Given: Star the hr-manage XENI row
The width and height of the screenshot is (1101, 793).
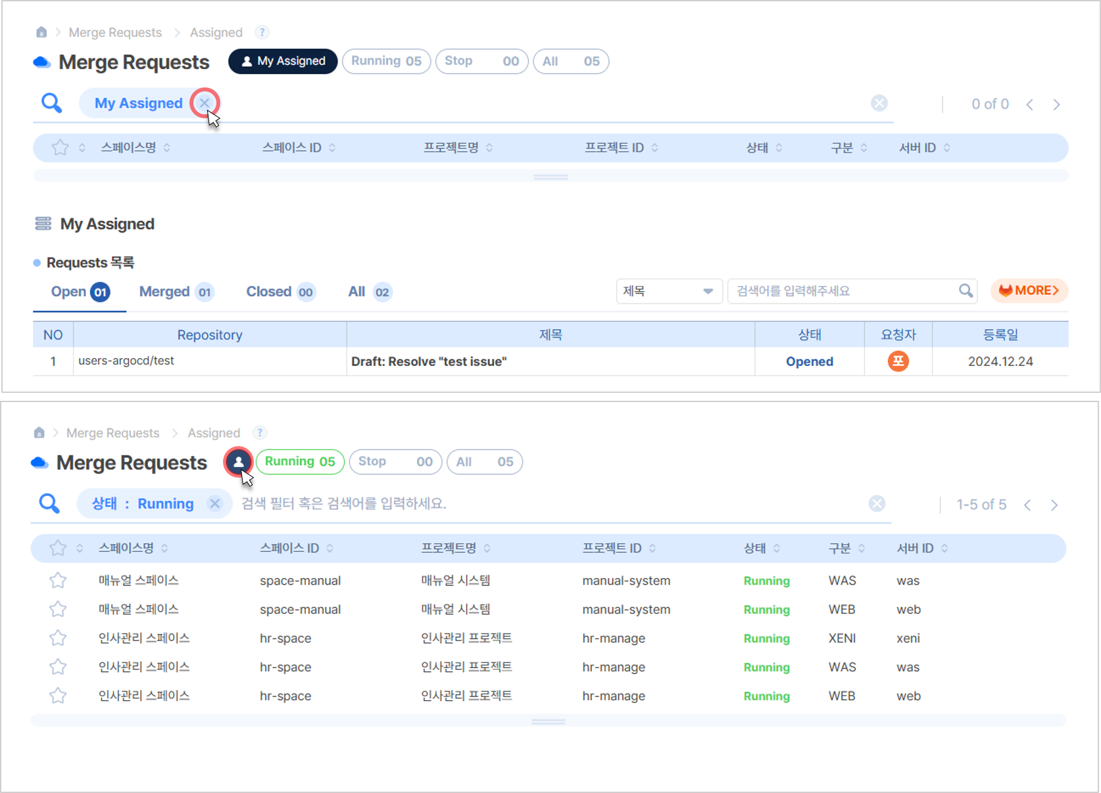Looking at the screenshot, I should pyautogui.click(x=58, y=638).
